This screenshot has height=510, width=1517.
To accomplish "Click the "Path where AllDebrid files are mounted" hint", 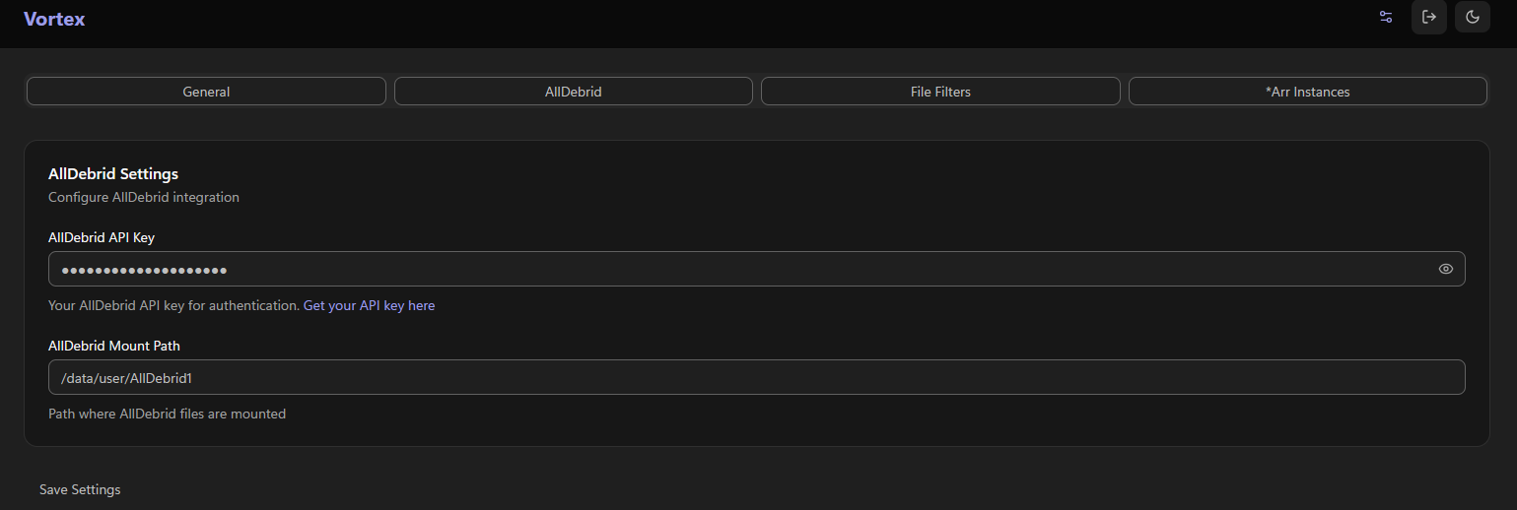I will point(167,414).
